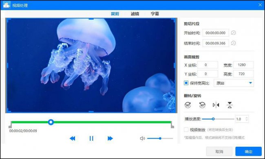Decrease playback speed with down stepper

point(247,120)
